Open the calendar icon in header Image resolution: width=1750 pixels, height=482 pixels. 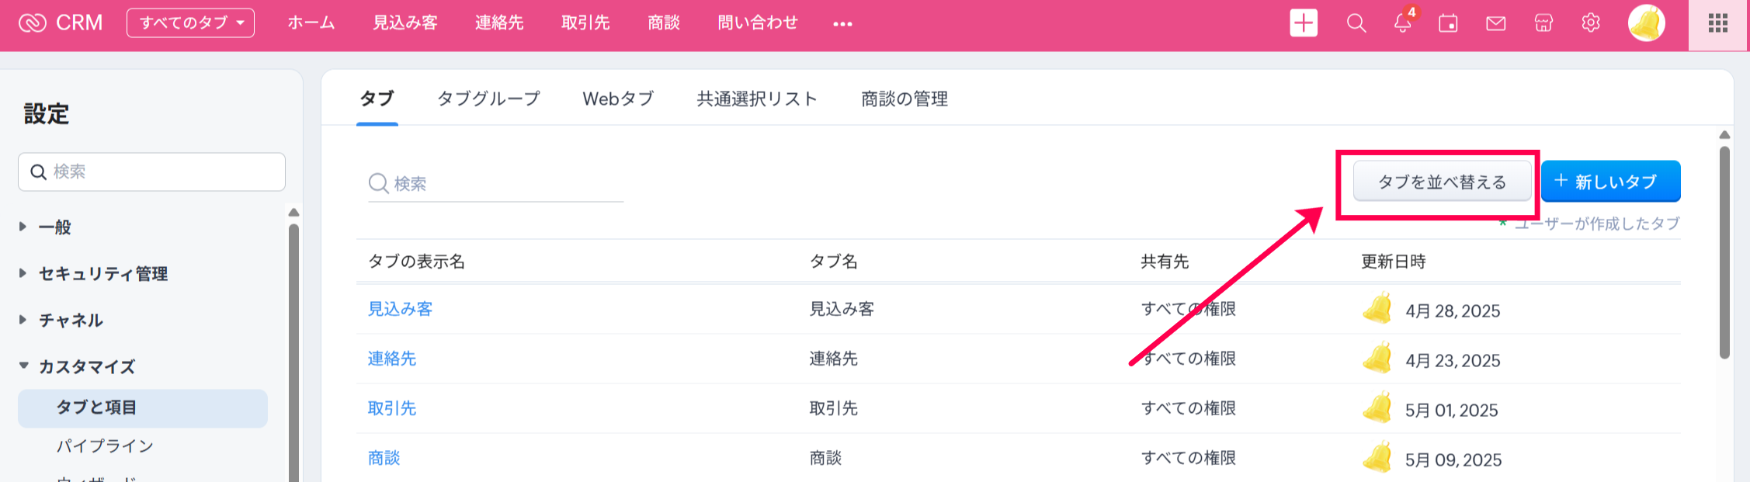coord(1448,23)
